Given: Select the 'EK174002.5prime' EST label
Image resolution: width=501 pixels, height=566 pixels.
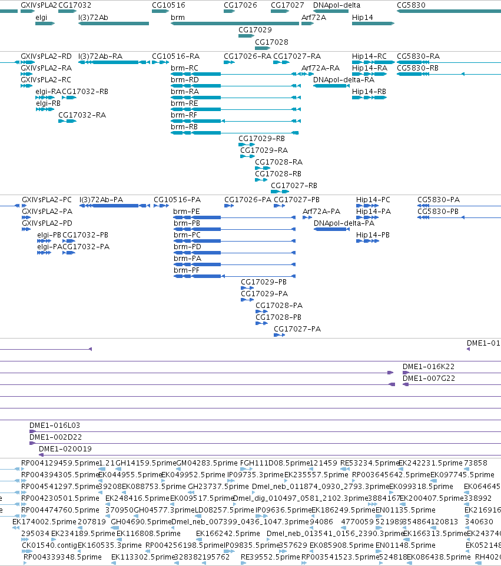Looking at the screenshot, I should (x=45, y=522).
